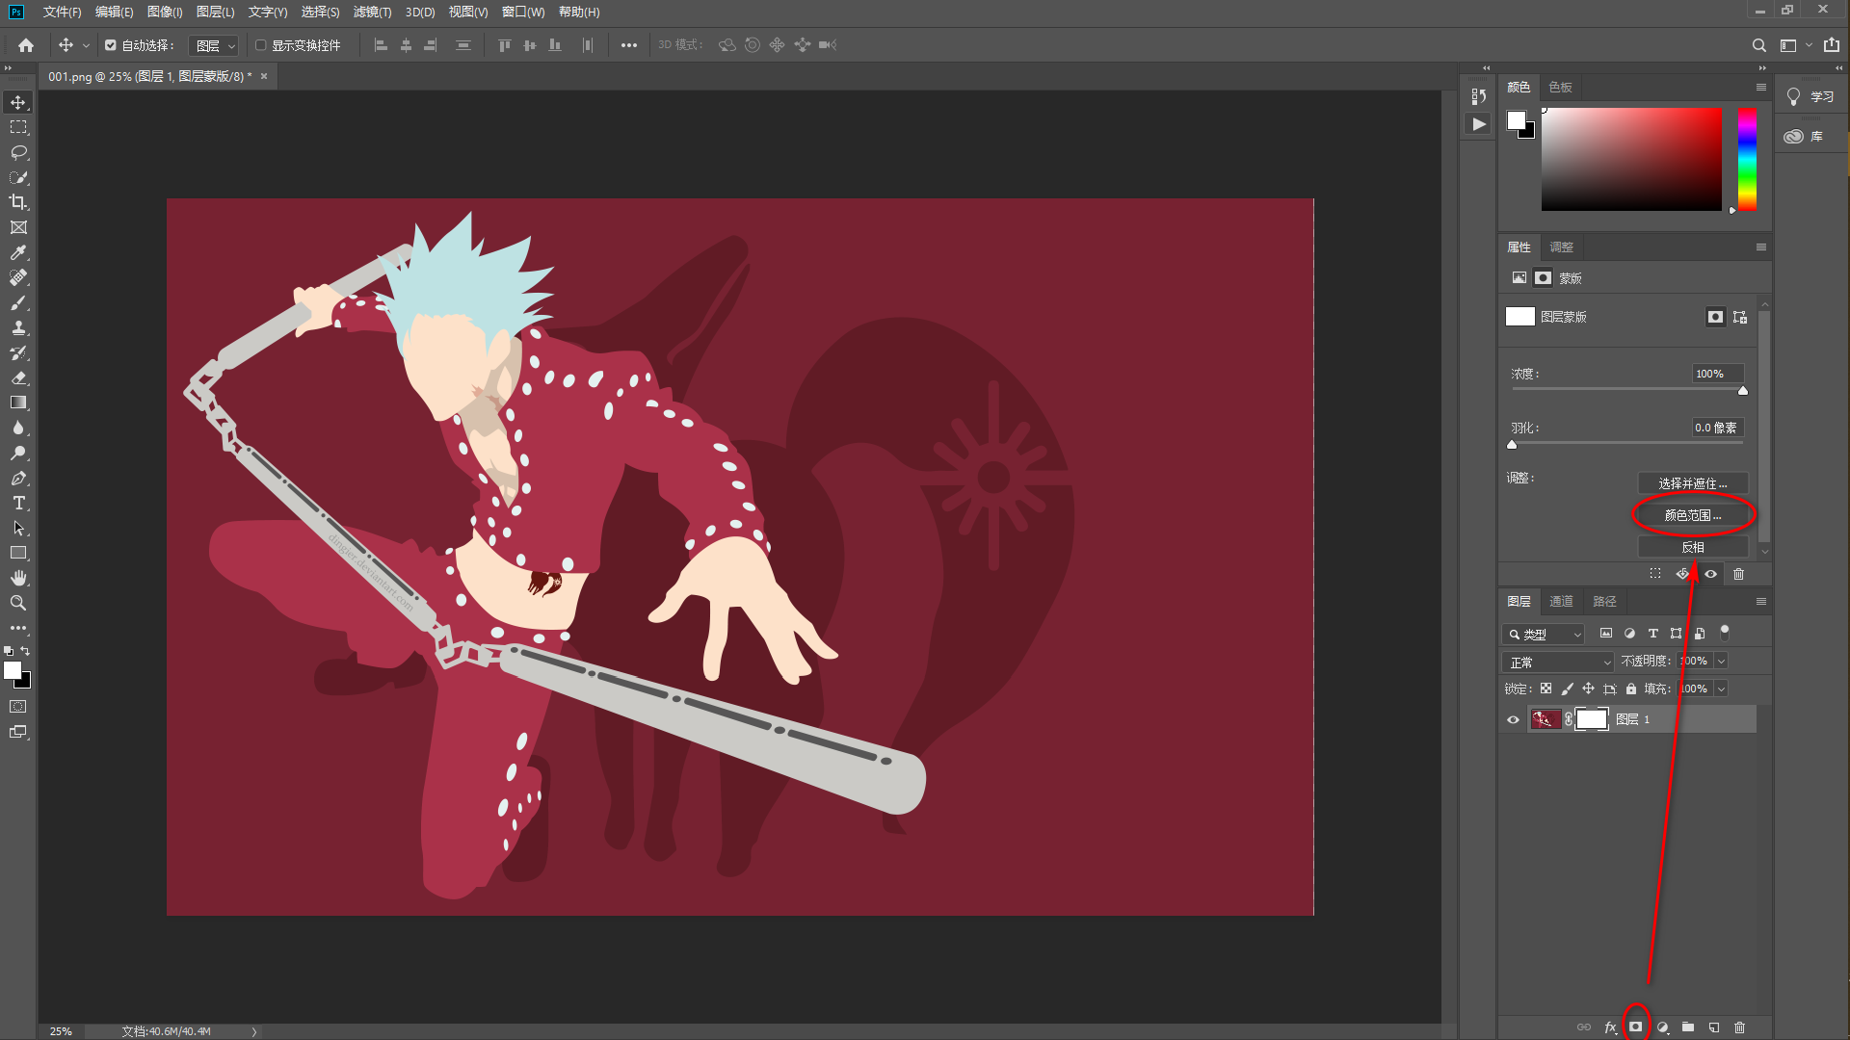Select the Hand tool
This screenshot has height=1040, width=1850.
pyautogui.click(x=18, y=578)
